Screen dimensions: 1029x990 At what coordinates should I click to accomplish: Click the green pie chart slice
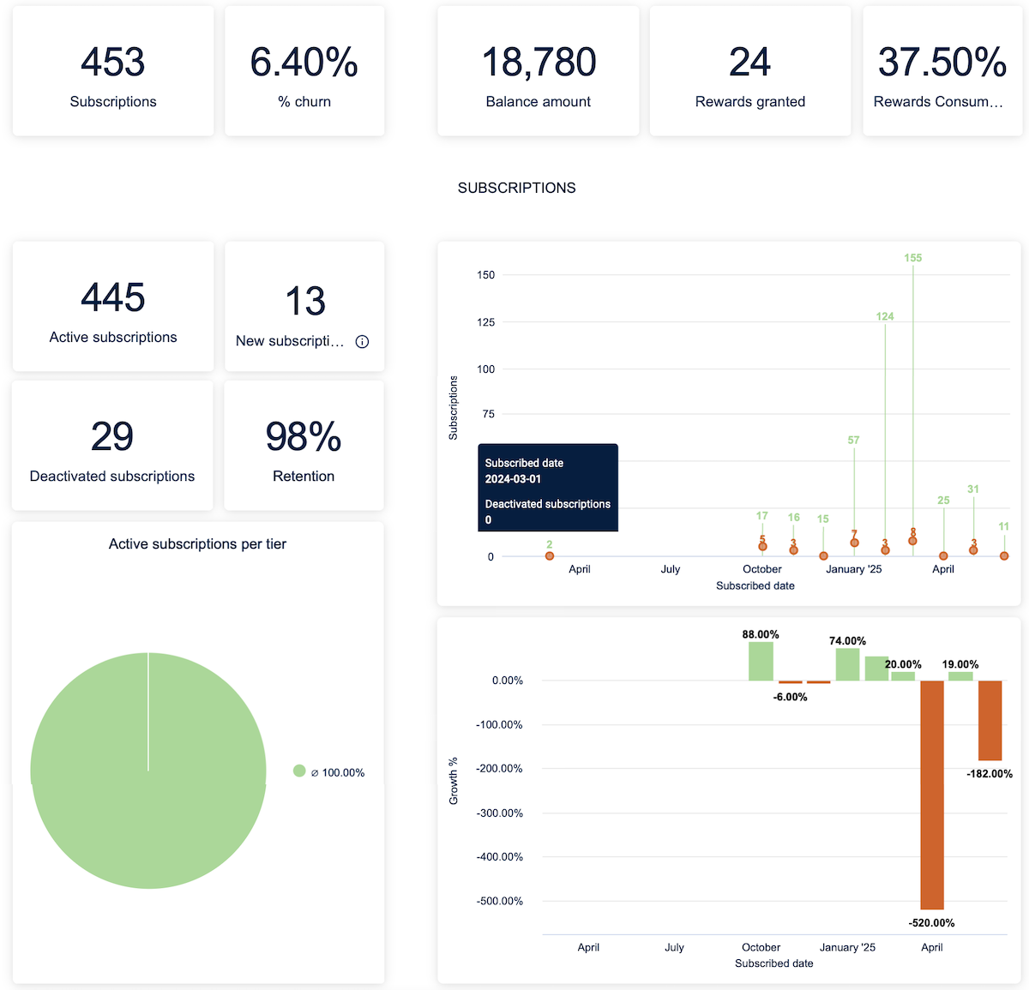[148, 771]
